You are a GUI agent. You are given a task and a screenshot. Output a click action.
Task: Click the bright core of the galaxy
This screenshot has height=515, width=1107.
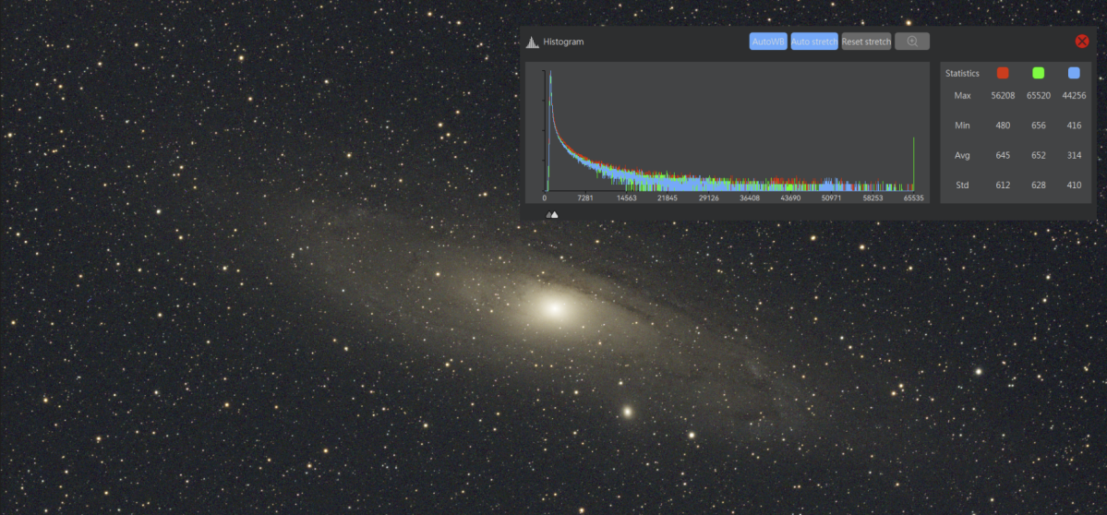[x=554, y=308]
